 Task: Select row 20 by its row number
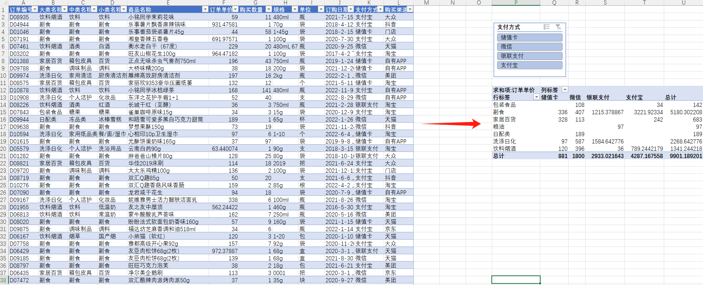pyautogui.click(x=3, y=148)
